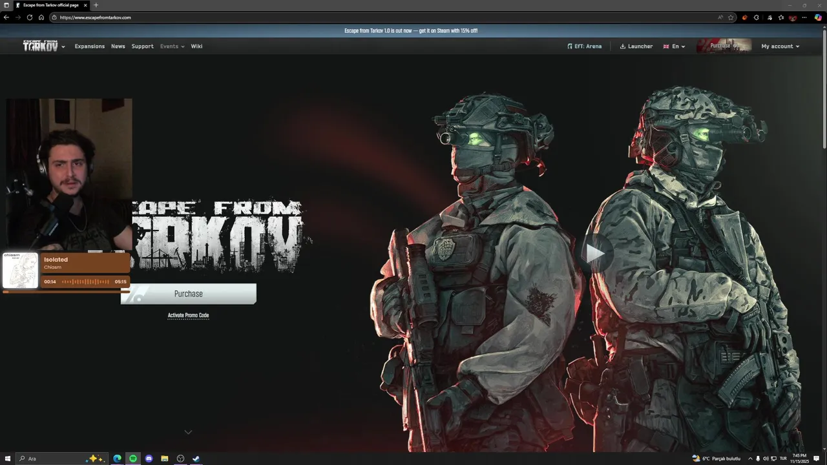
Task: Expand the My account dropdown
Action: tap(780, 46)
